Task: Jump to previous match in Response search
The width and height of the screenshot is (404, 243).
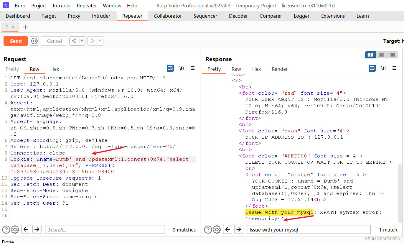Action: 228,229
